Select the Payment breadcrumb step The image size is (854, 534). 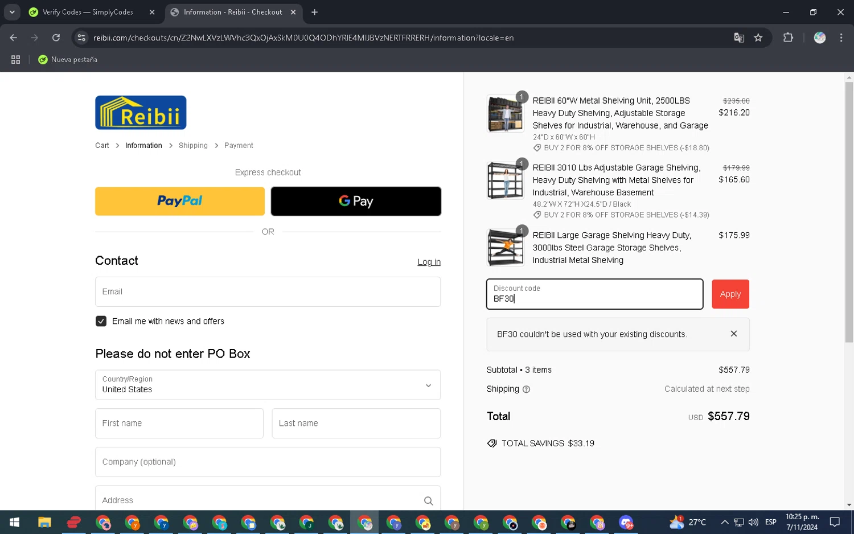pyautogui.click(x=239, y=146)
